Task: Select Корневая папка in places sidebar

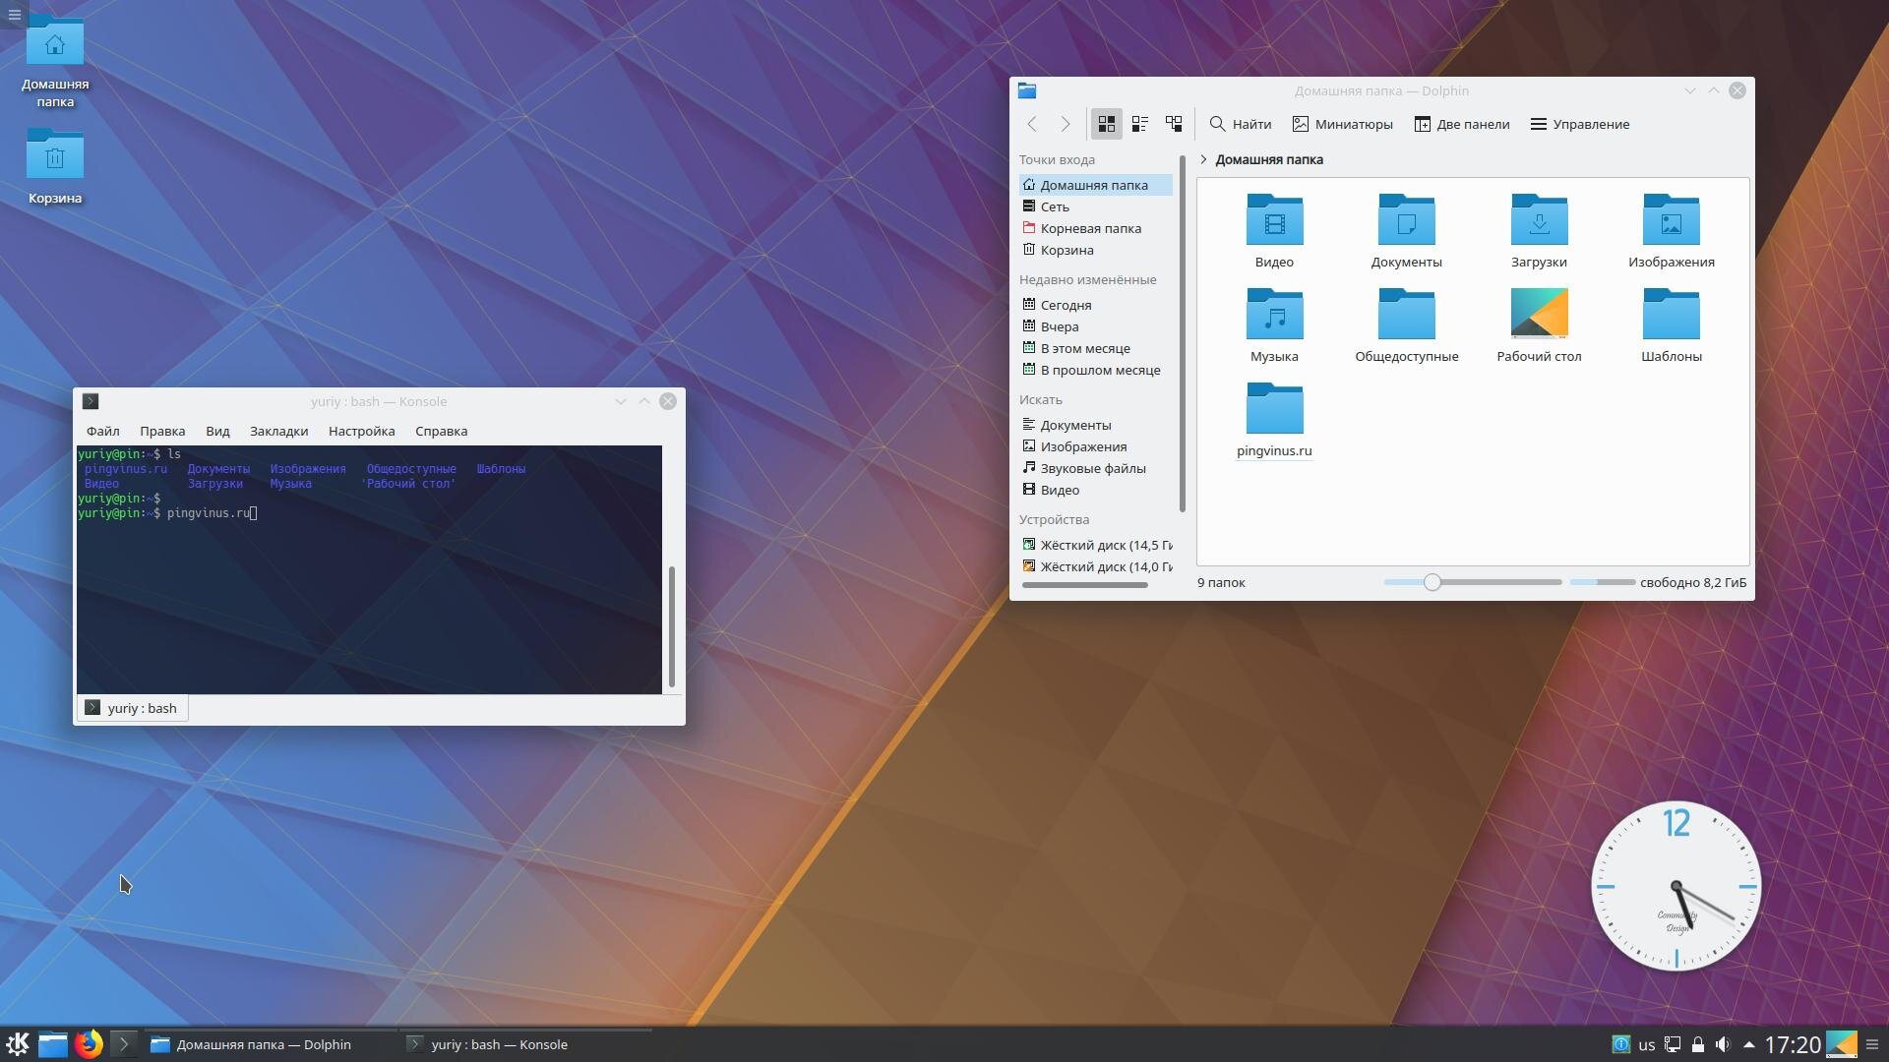Action: click(1090, 228)
